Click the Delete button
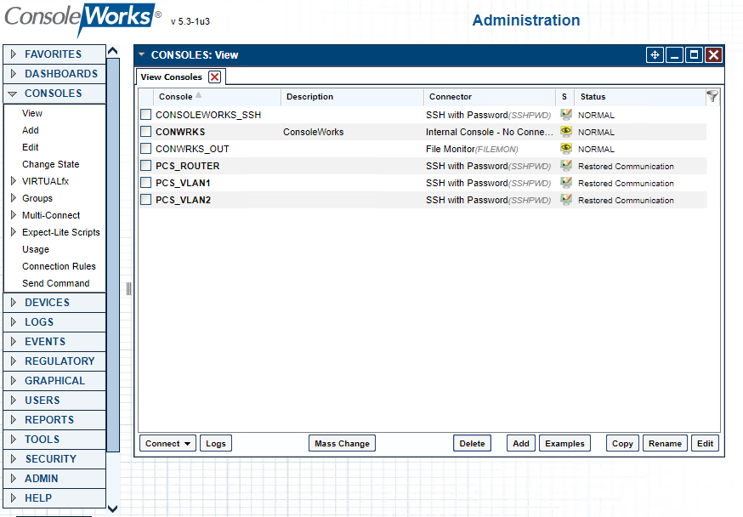743x517 pixels. 472,444
